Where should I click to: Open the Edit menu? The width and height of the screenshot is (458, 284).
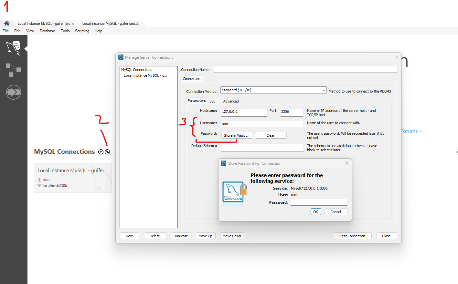point(17,31)
